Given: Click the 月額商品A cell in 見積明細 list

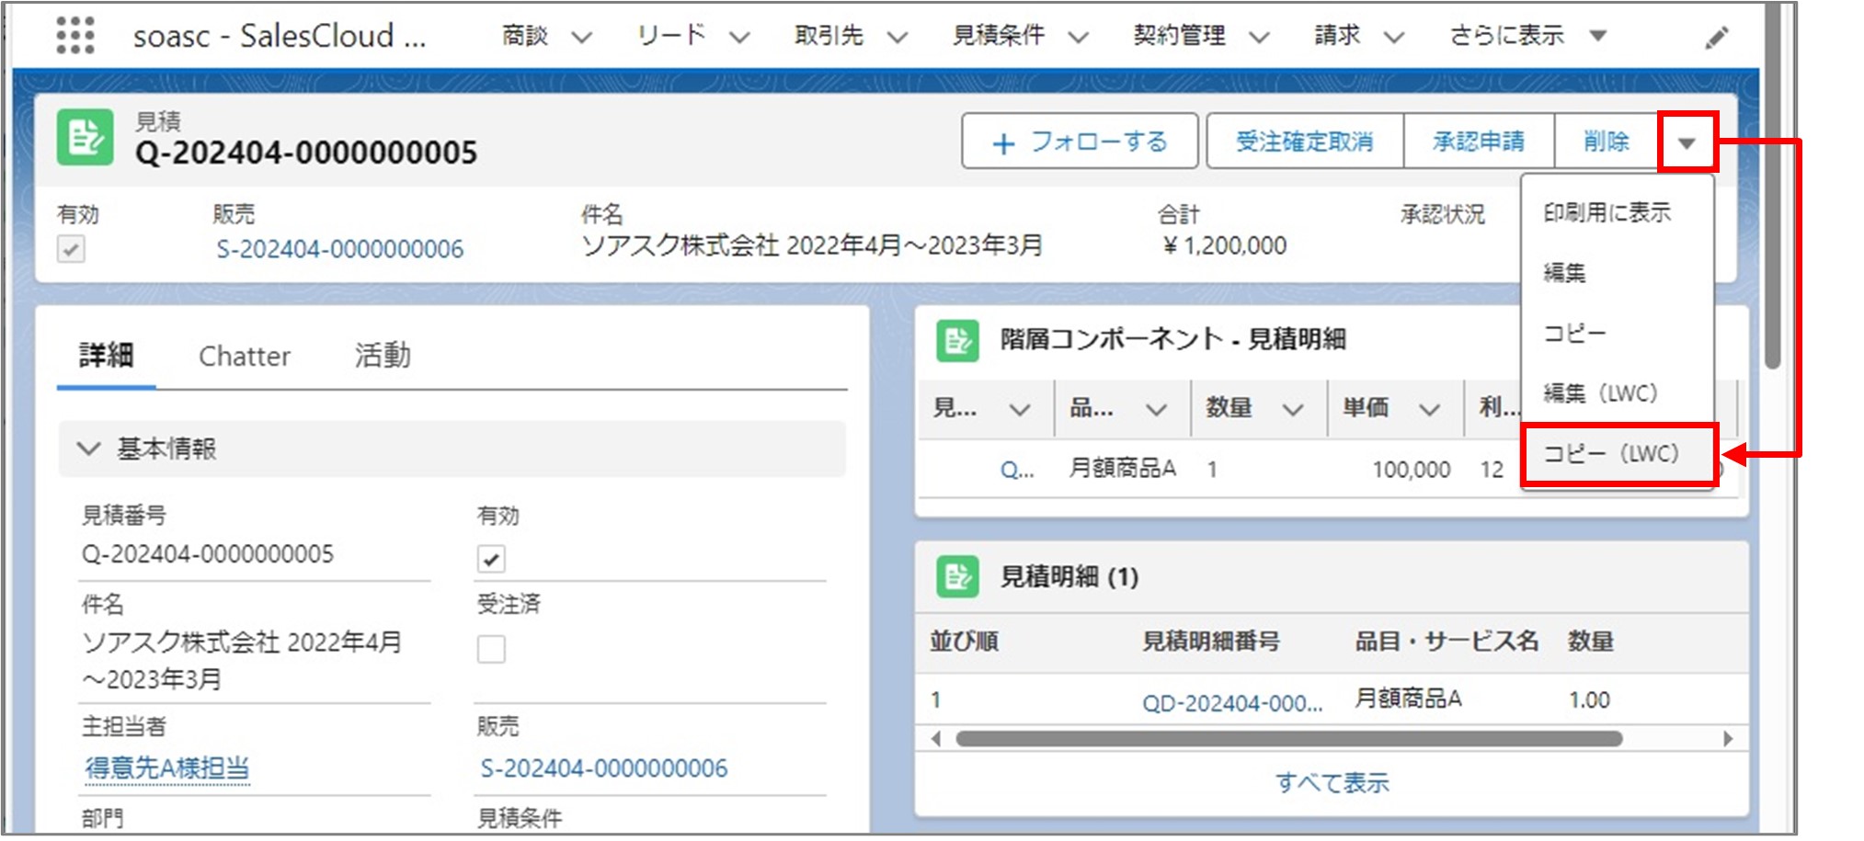Looking at the screenshot, I should 1408,699.
